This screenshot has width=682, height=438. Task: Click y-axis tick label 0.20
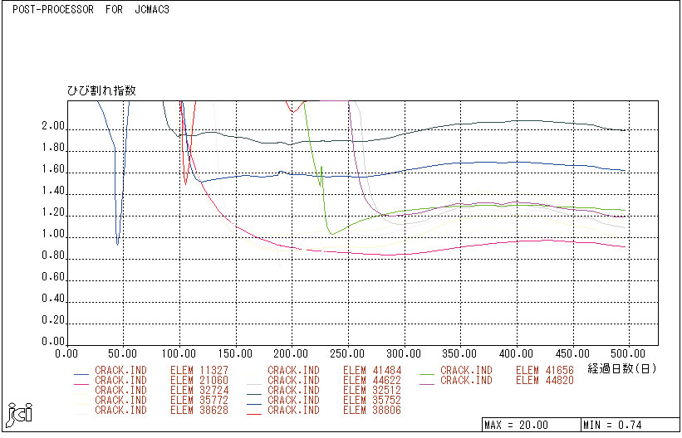(53, 321)
